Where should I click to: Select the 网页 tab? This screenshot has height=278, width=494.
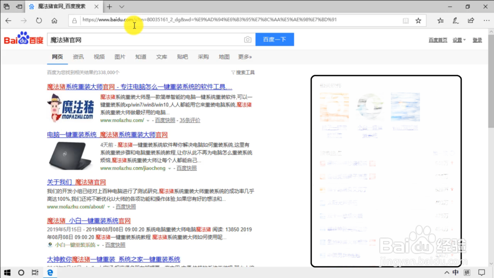click(57, 57)
